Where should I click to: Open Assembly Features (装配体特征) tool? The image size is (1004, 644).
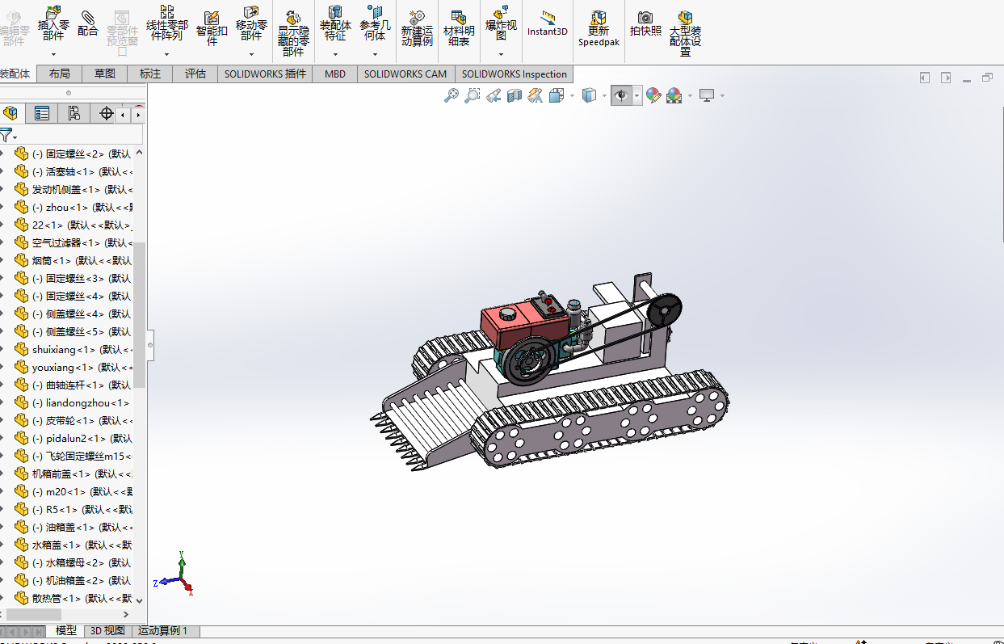335,23
